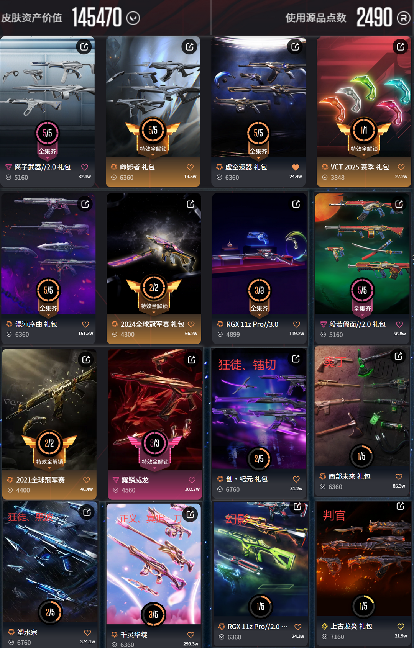Image resolution: width=414 pixels, height=648 pixels.
Task: Open share icon on 噬影者 礼包 card
Action: 189,47
